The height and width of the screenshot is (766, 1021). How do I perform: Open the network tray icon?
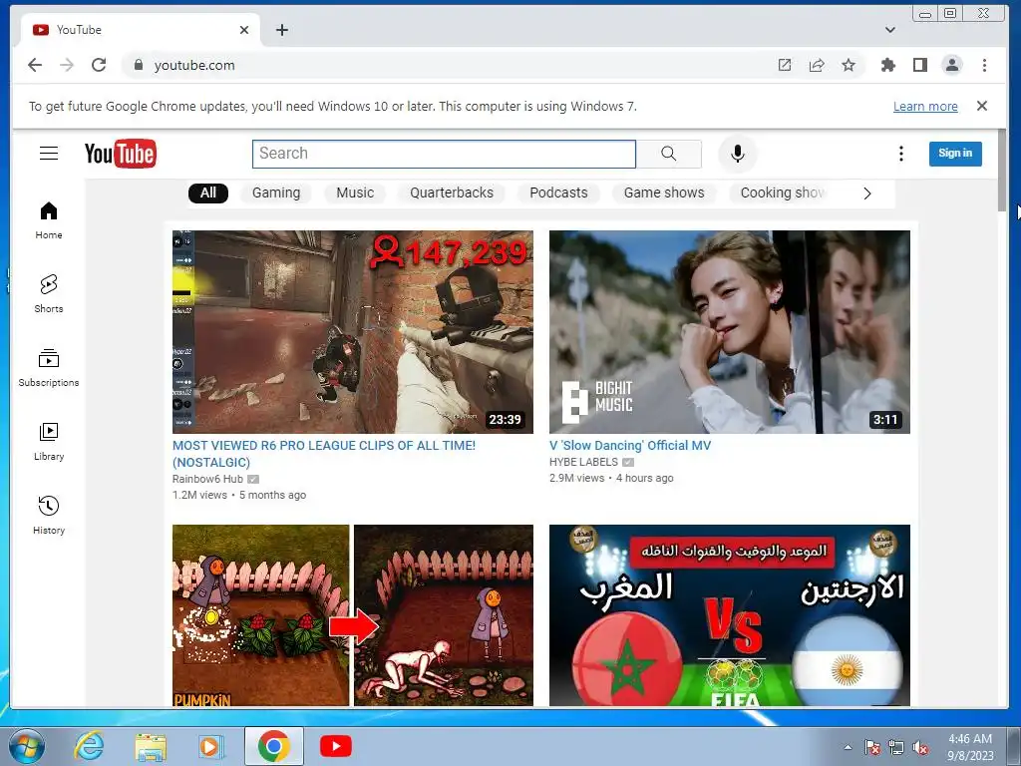(896, 747)
